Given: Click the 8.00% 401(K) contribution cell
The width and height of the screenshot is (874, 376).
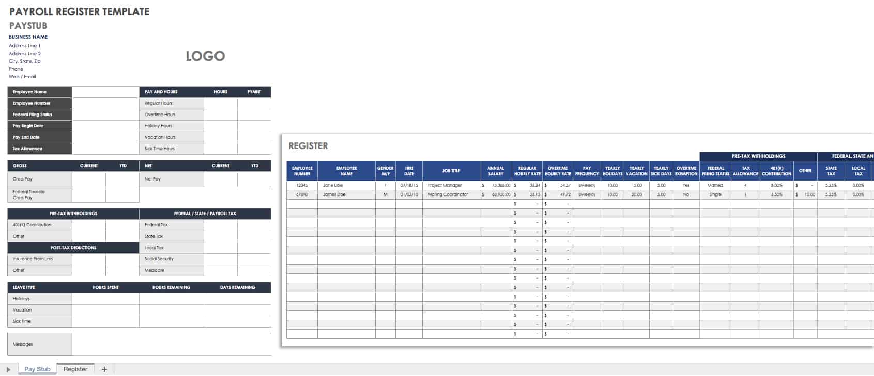Looking at the screenshot, I should 776,185.
